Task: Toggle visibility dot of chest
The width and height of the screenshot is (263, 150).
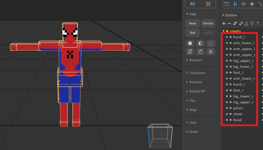Action: click(231, 114)
